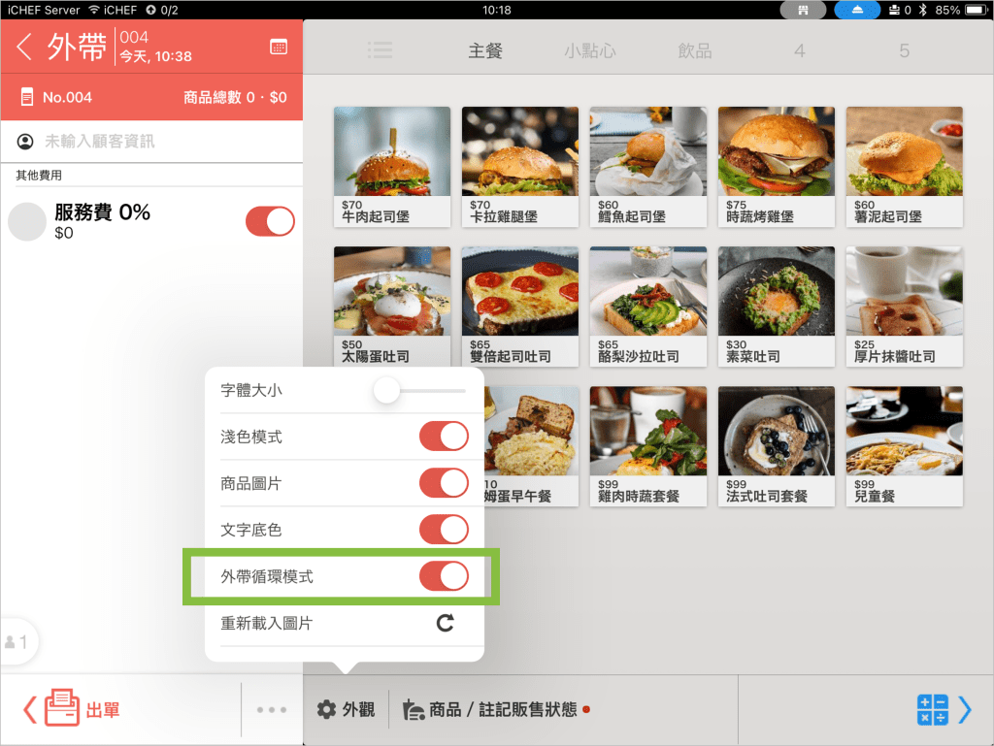994x746 pixels.
Task: Click the reload icon next to 重新載入圖片
Action: (445, 623)
